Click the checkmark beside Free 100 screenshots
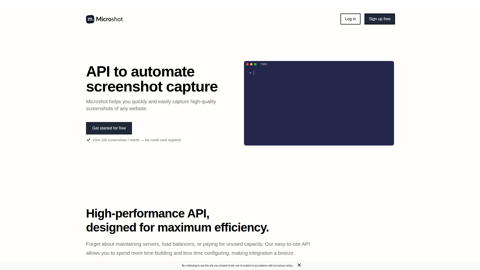Screen dimensions: 480x270 click(x=88, y=140)
